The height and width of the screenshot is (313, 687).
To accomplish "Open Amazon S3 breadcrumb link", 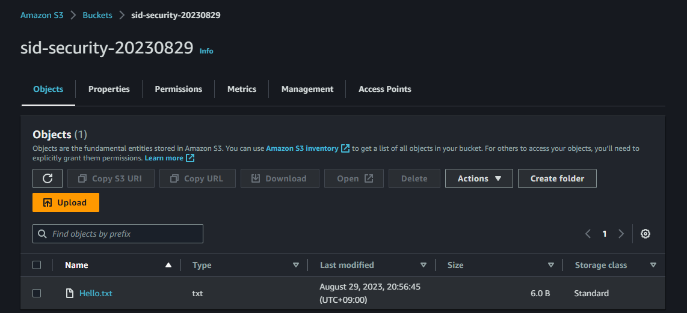I will pos(42,16).
